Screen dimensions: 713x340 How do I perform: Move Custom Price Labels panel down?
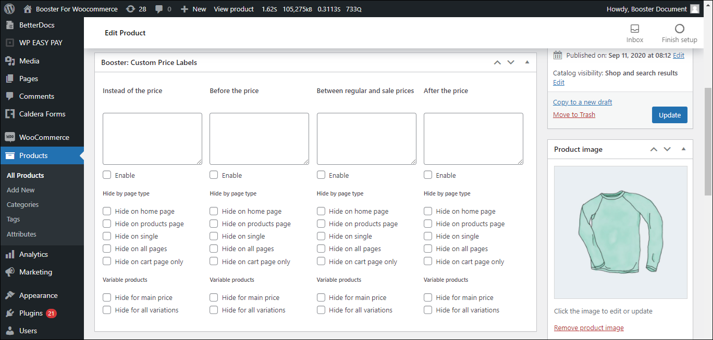pos(511,62)
